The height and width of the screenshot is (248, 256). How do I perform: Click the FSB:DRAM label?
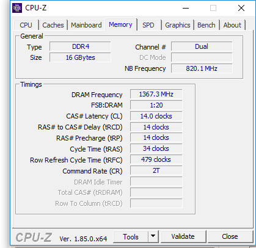click(x=107, y=105)
